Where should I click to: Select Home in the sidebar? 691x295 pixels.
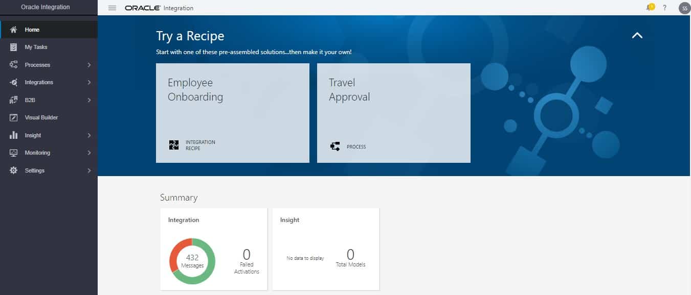pos(32,30)
